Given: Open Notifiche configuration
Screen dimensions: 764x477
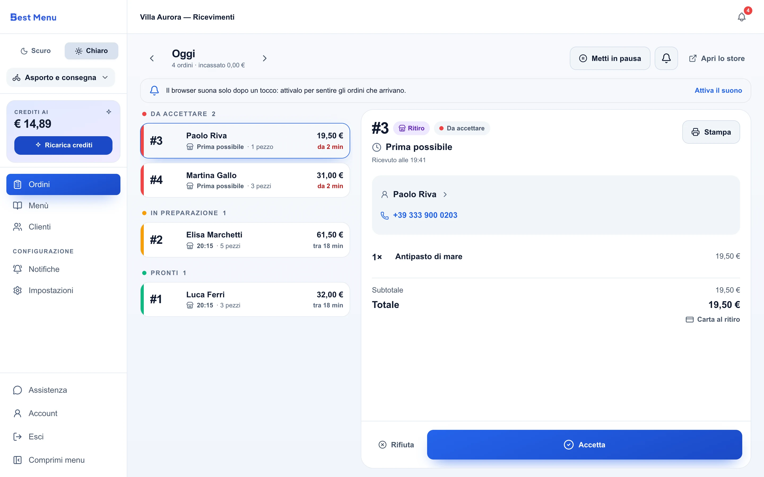Looking at the screenshot, I should (x=63, y=269).
